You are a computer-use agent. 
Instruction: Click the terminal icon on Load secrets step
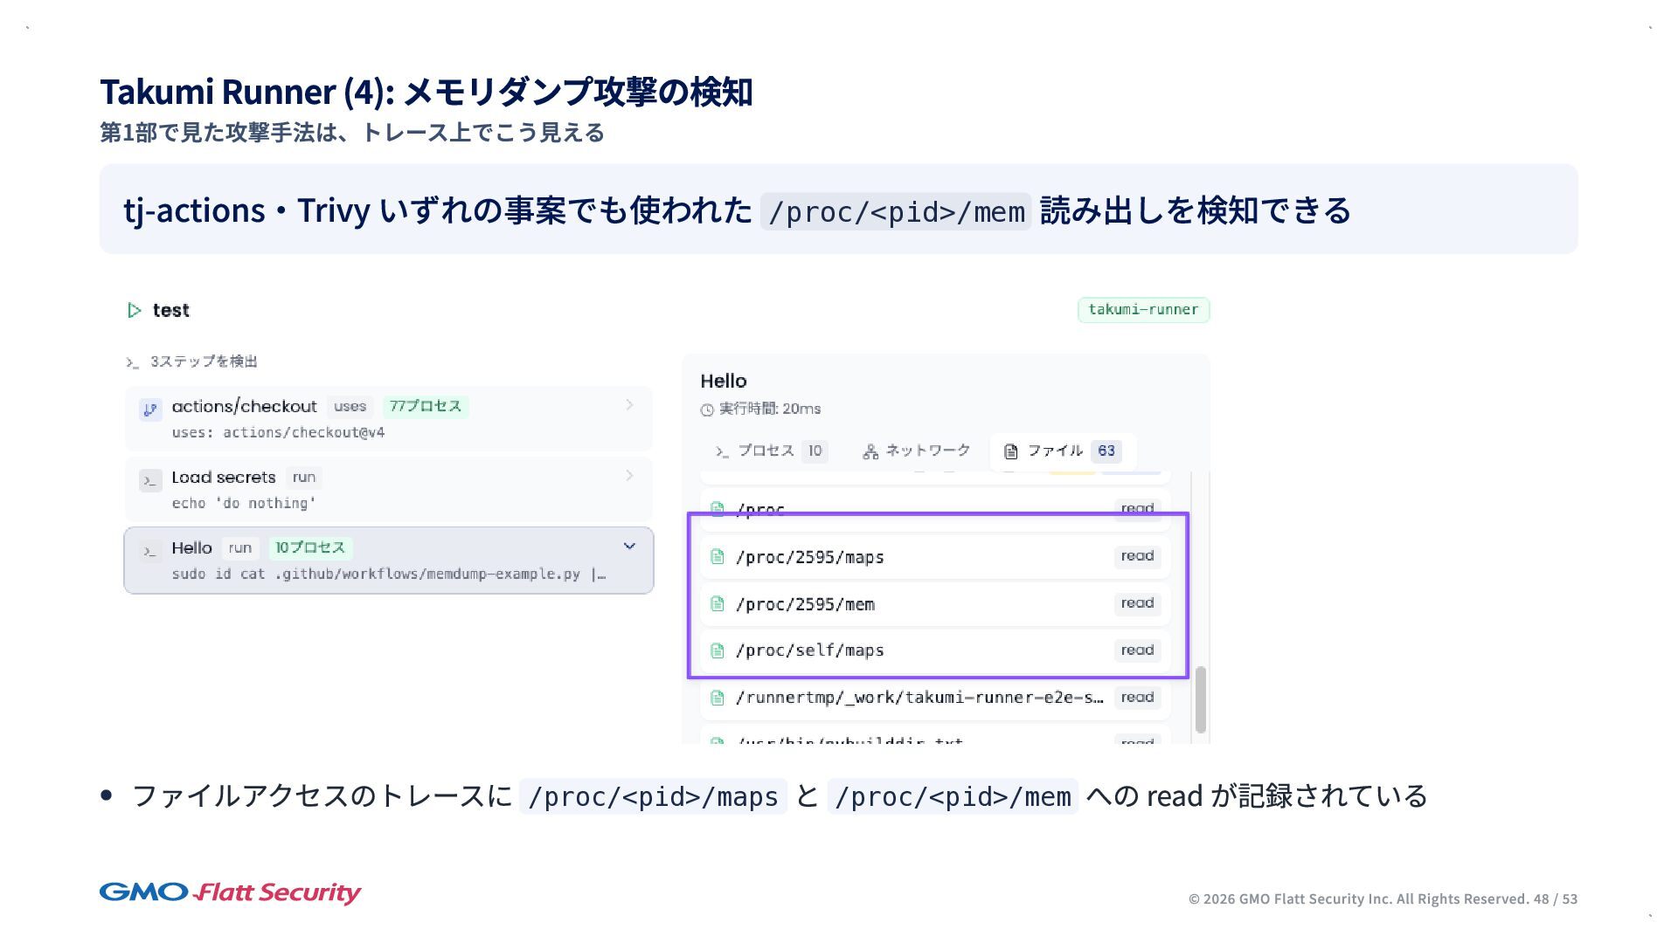[x=150, y=480]
